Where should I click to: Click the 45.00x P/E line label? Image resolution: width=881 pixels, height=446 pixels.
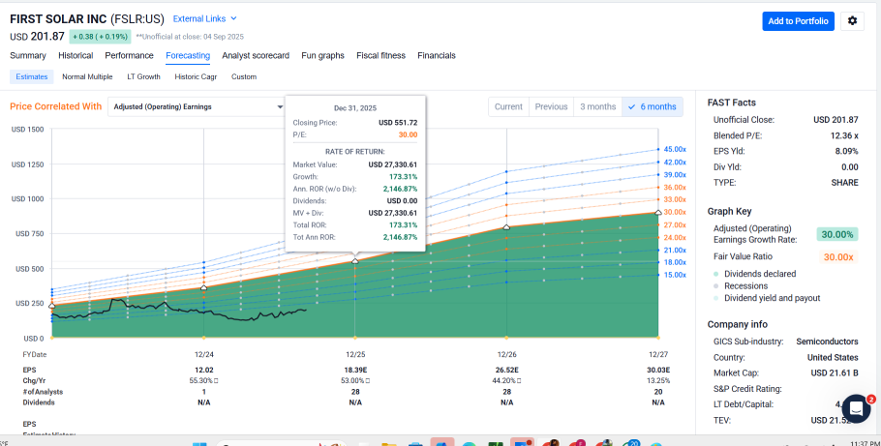[674, 150]
